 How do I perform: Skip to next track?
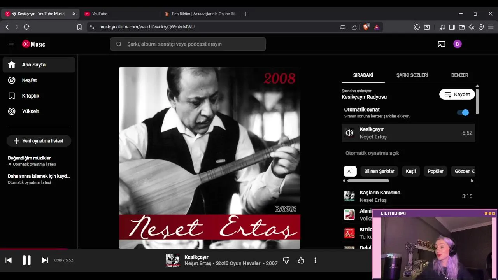(x=45, y=260)
